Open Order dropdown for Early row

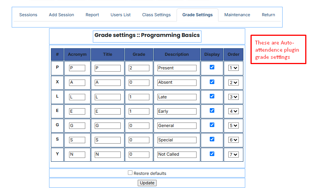(x=233, y=112)
